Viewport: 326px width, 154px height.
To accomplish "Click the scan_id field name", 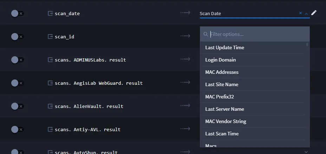I will pos(64,37).
